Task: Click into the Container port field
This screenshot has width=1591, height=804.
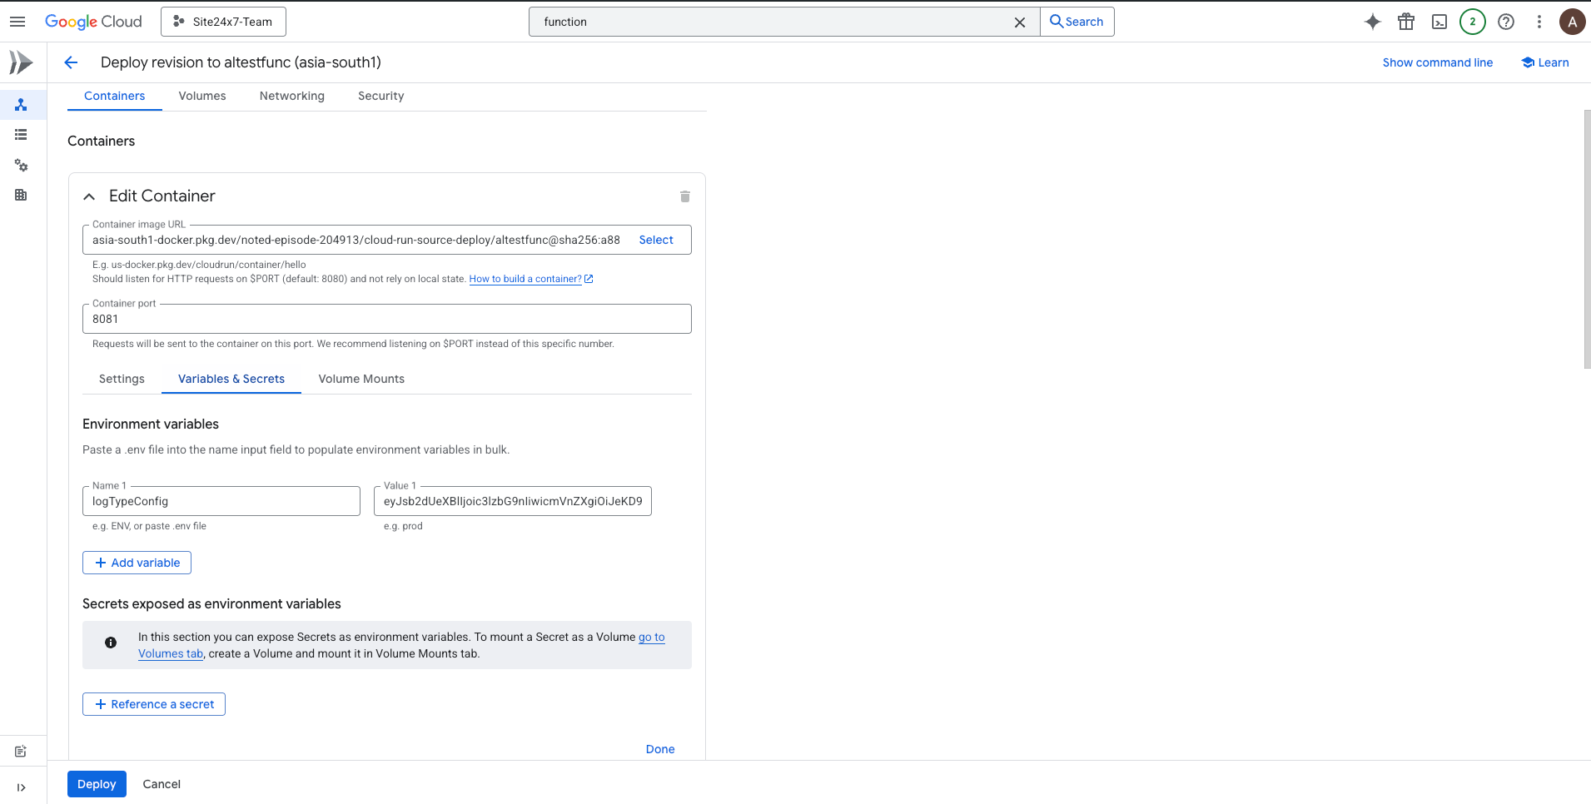Action: [x=387, y=319]
